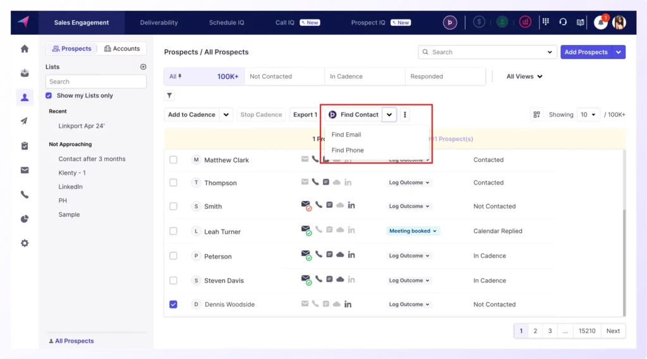Go to page 2 of prospects
The width and height of the screenshot is (647, 359).
535,331
